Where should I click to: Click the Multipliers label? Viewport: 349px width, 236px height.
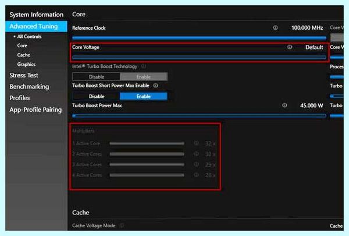(x=83, y=131)
